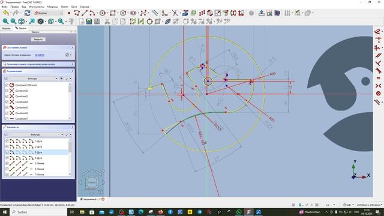Select the Create Point tool
384x216 pixels.
[x=69, y=13]
